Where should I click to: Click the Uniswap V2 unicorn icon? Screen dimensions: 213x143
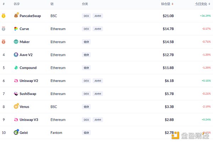pyautogui.click(x=16, y=81)
